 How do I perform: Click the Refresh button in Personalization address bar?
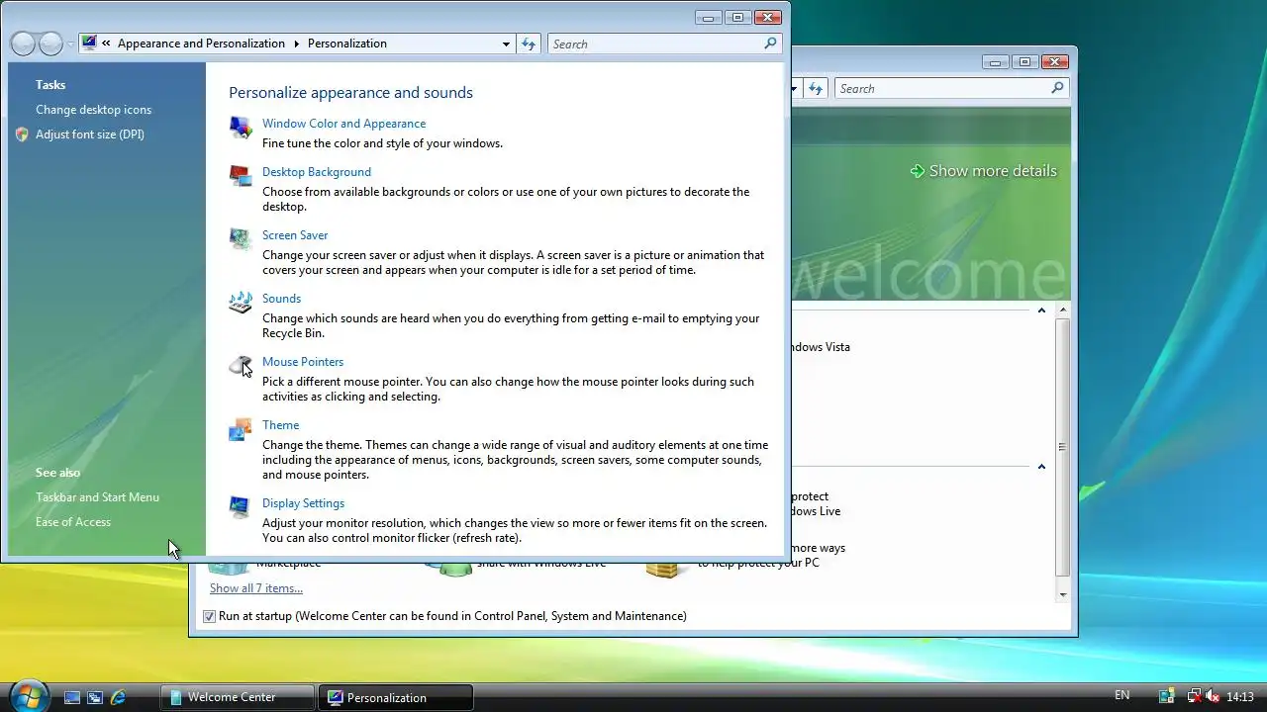pos(529,44)
